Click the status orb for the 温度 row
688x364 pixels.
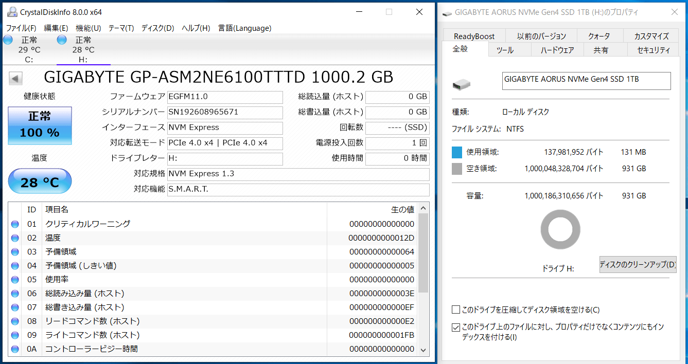[x=15, y=238]
